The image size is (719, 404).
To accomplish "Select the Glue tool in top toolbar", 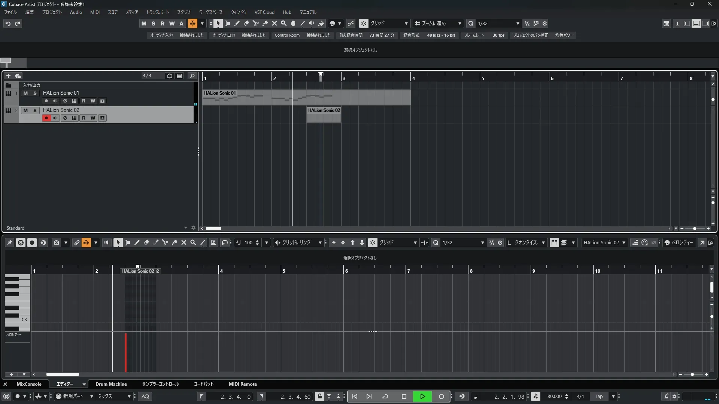I will tap(265, 23).
